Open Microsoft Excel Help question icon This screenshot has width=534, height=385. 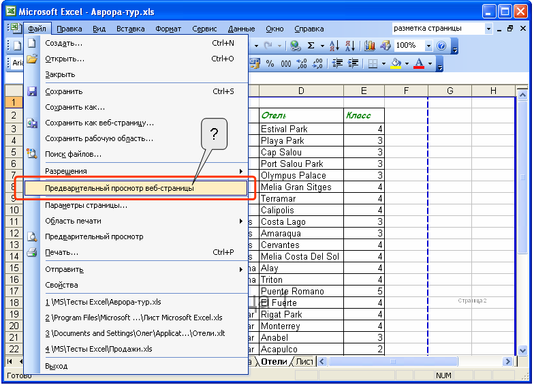tap(441, 45)
